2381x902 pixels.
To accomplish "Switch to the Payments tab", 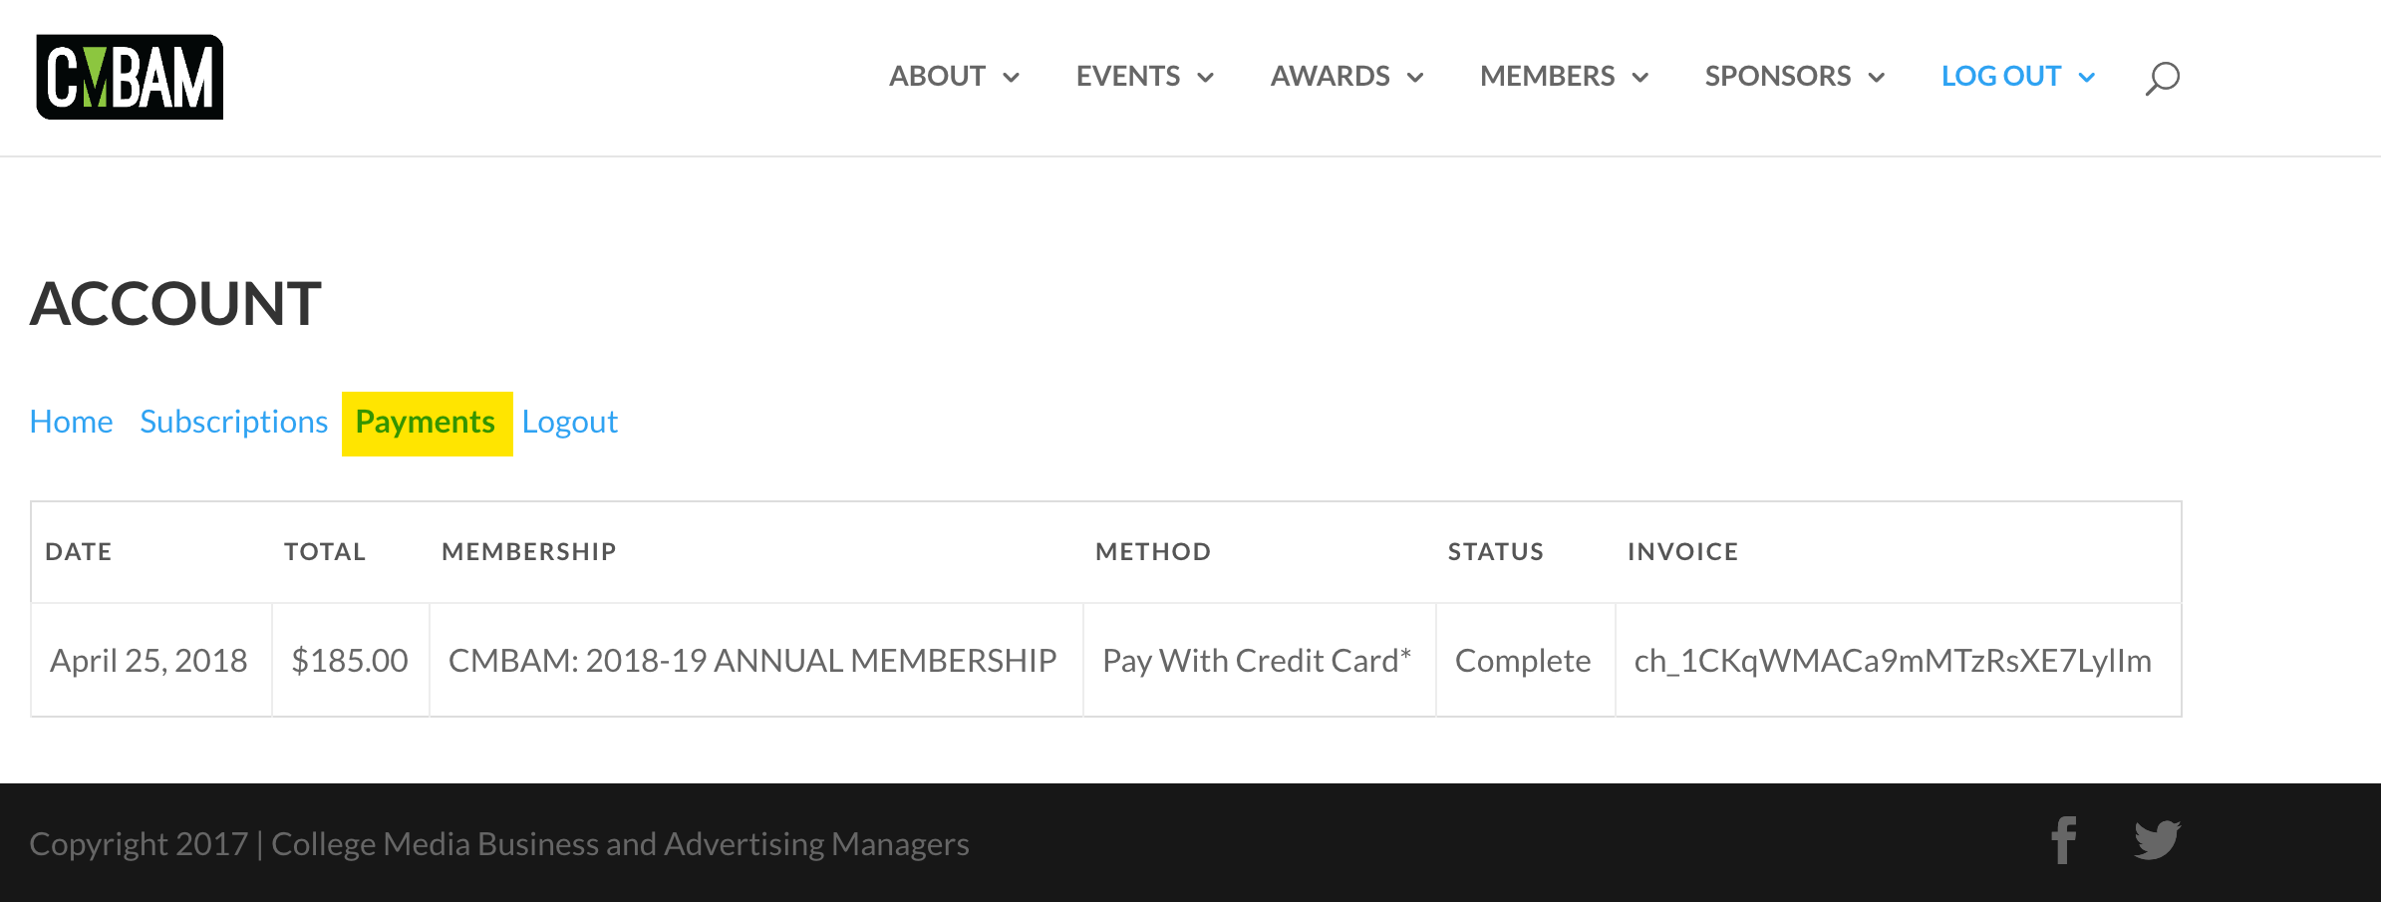I will pyautogui.click(x=427, y=423).
